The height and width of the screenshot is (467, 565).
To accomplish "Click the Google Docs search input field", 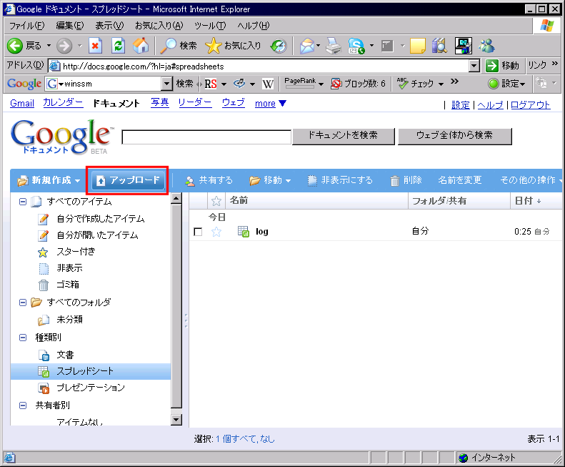I will point(206,137).
